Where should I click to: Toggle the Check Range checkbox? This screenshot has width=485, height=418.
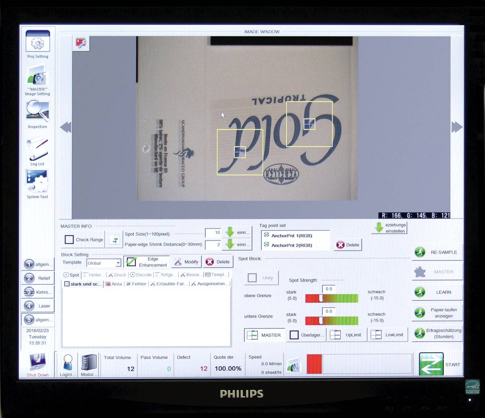(69, 240)
